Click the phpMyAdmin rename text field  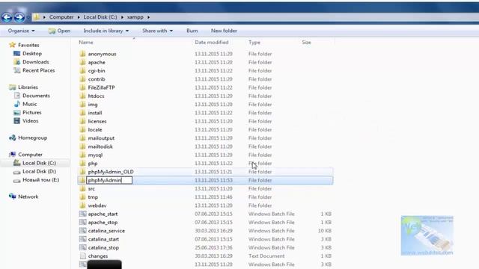click(x=109, y=180)
